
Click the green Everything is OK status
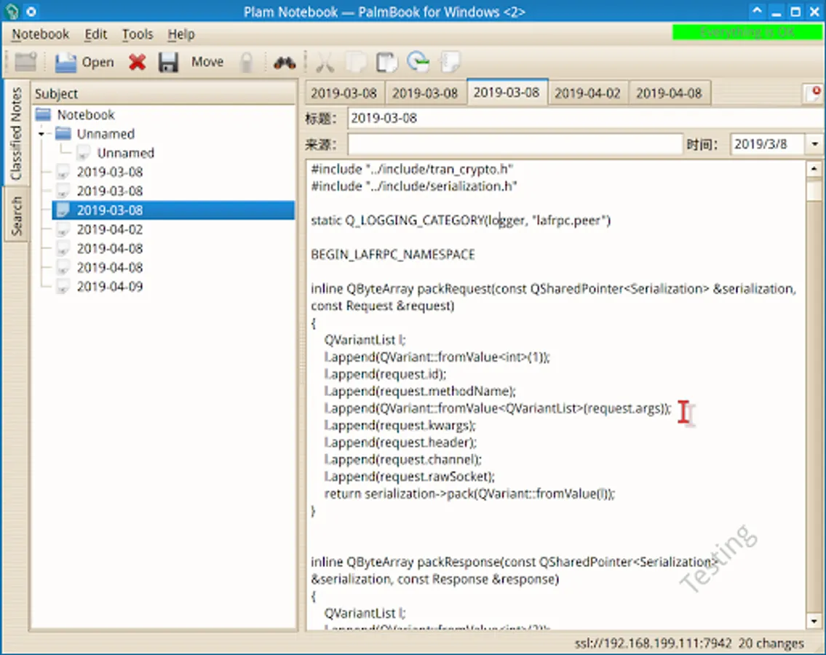(747, 33)
